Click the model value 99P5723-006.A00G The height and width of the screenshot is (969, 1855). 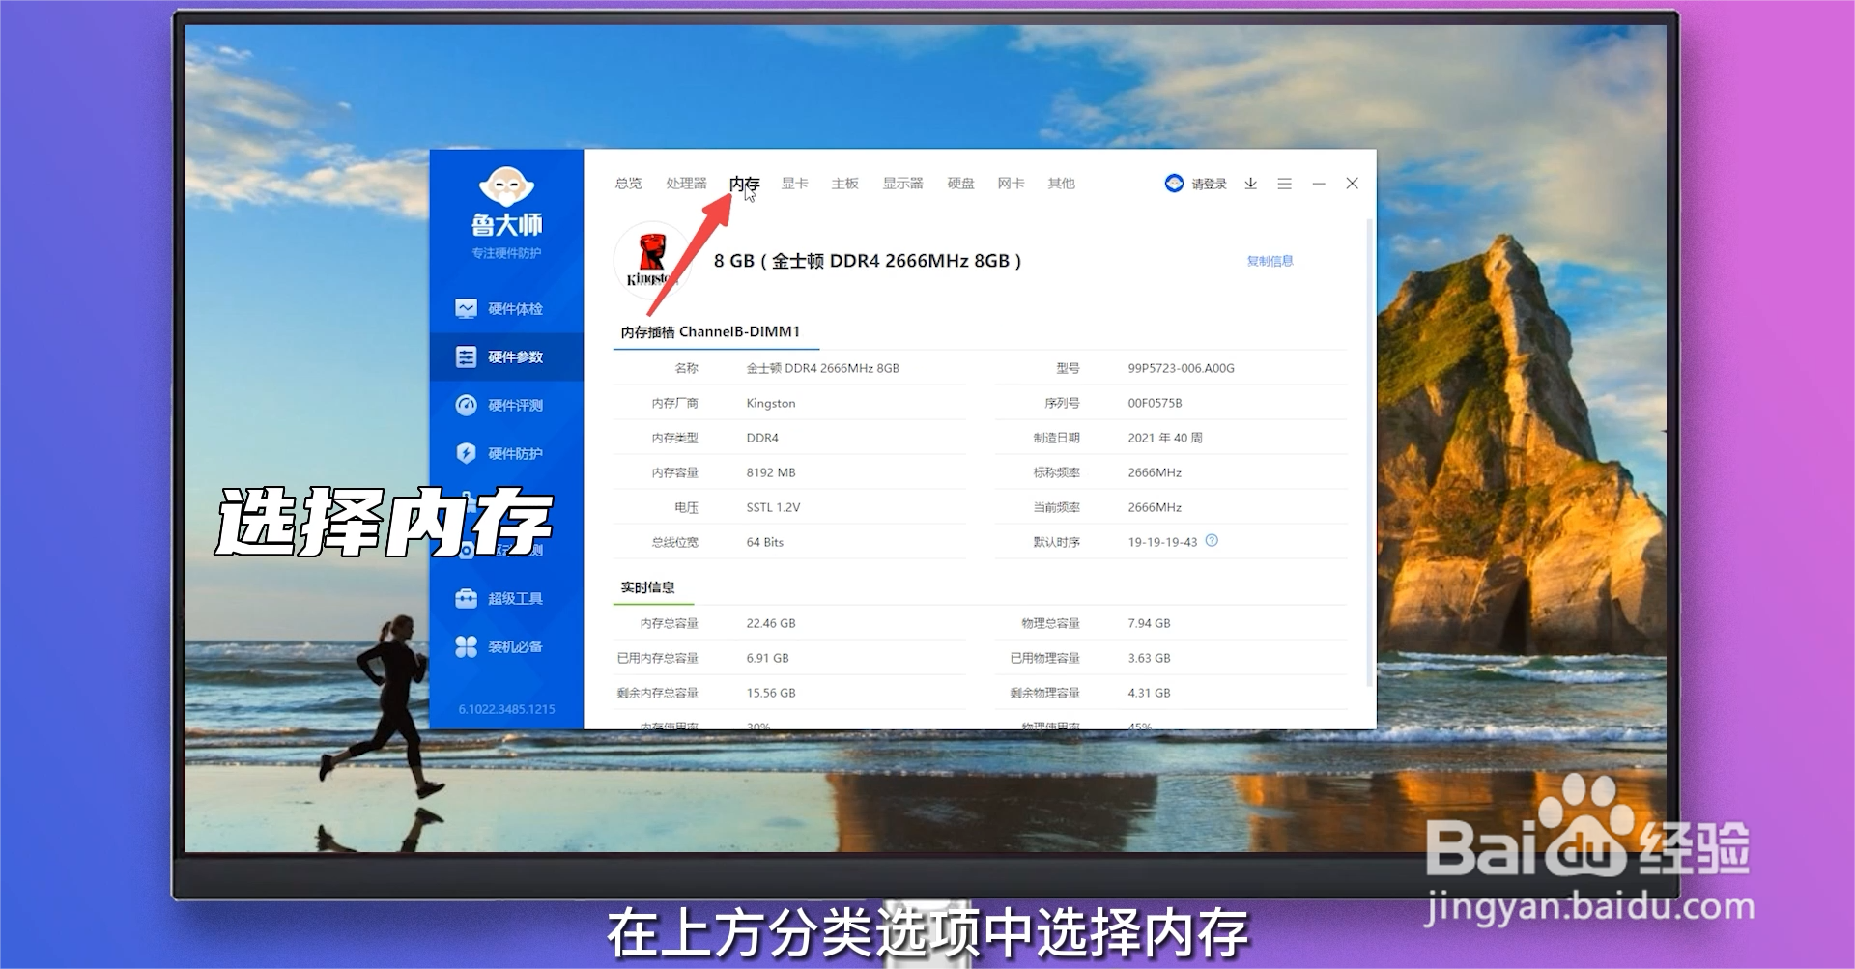(1181, 368)
